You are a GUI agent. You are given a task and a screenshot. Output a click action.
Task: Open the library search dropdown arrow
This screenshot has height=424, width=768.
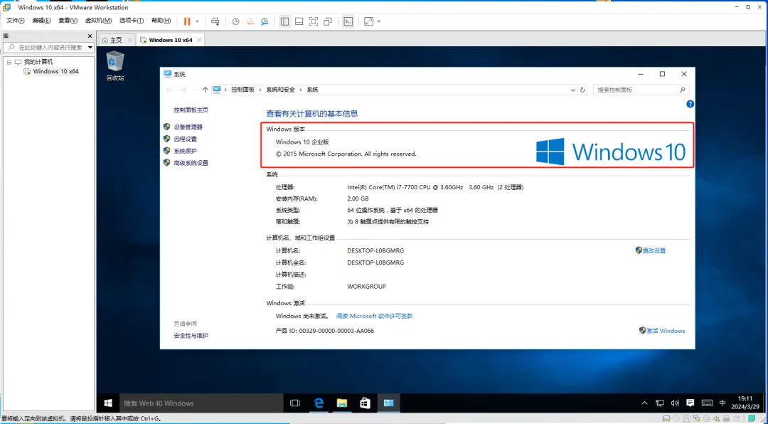[90, 48]
